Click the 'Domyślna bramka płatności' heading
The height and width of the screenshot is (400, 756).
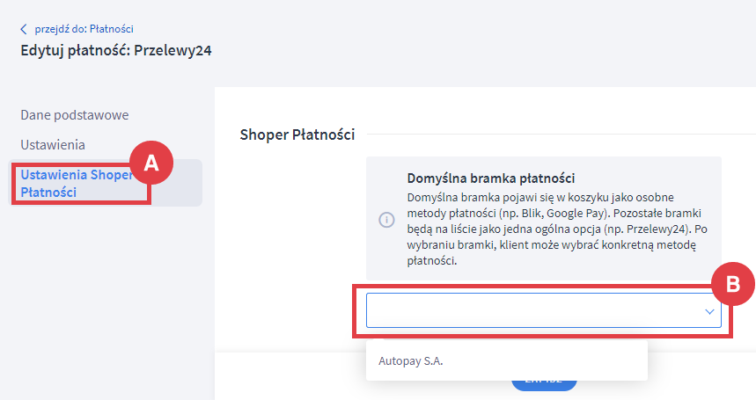point(491,178)
